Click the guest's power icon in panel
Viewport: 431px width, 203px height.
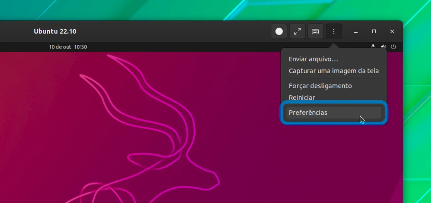pyautogui.click(x=393, y=47)
